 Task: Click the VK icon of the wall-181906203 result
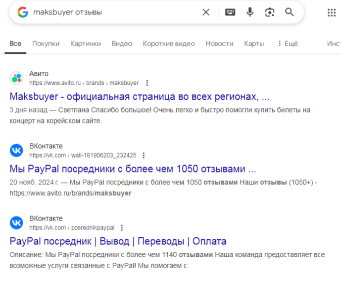16,150
